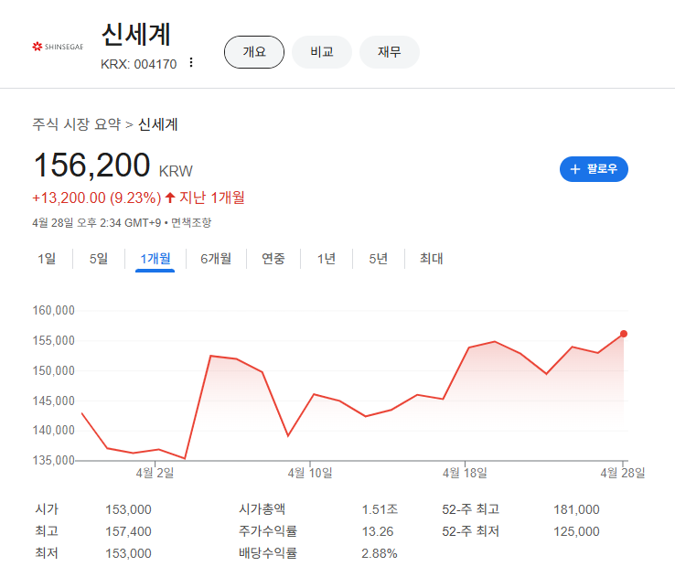Click the 배당수익률 value 2.88%
The image size is (675, 577).
point(380,553)
